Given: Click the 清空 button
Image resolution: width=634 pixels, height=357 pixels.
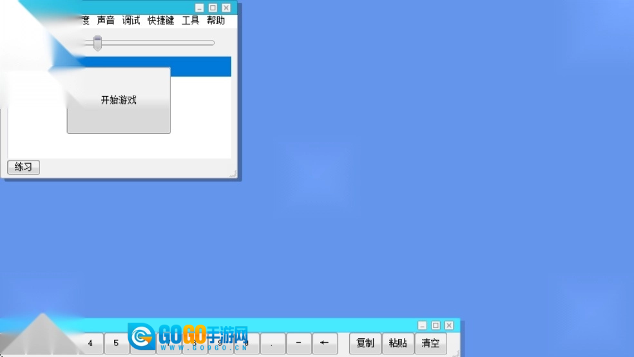Looking at the screenshot, I should click(x=430, y=343).
